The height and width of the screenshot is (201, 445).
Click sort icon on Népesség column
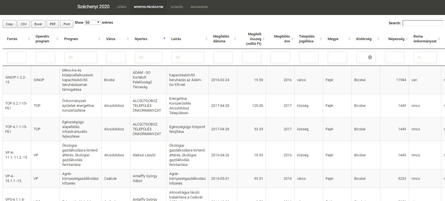406,39
